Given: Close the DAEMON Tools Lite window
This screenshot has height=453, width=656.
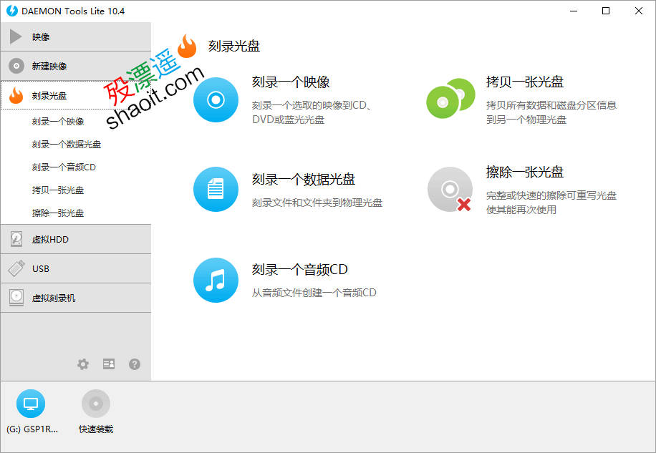Looking at the screenshot, I should pyautogui.click(x=638, y=11).
